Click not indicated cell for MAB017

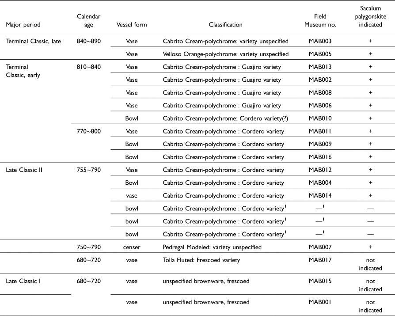pyautogui.click(x=371, y=264)
